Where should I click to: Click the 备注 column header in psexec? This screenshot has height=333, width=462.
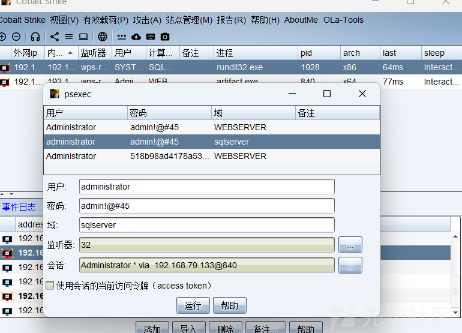pos(338,113)
